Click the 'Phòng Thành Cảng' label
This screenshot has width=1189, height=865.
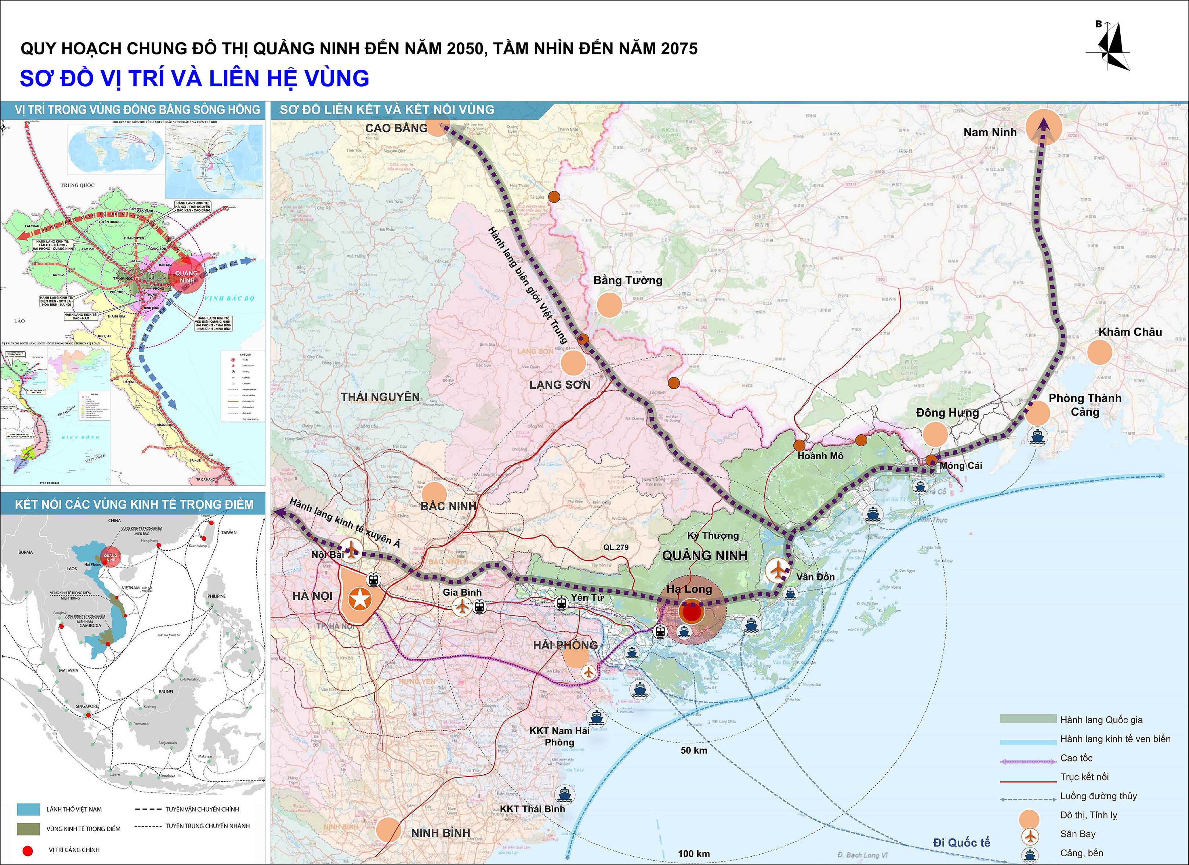(1085, 405)
